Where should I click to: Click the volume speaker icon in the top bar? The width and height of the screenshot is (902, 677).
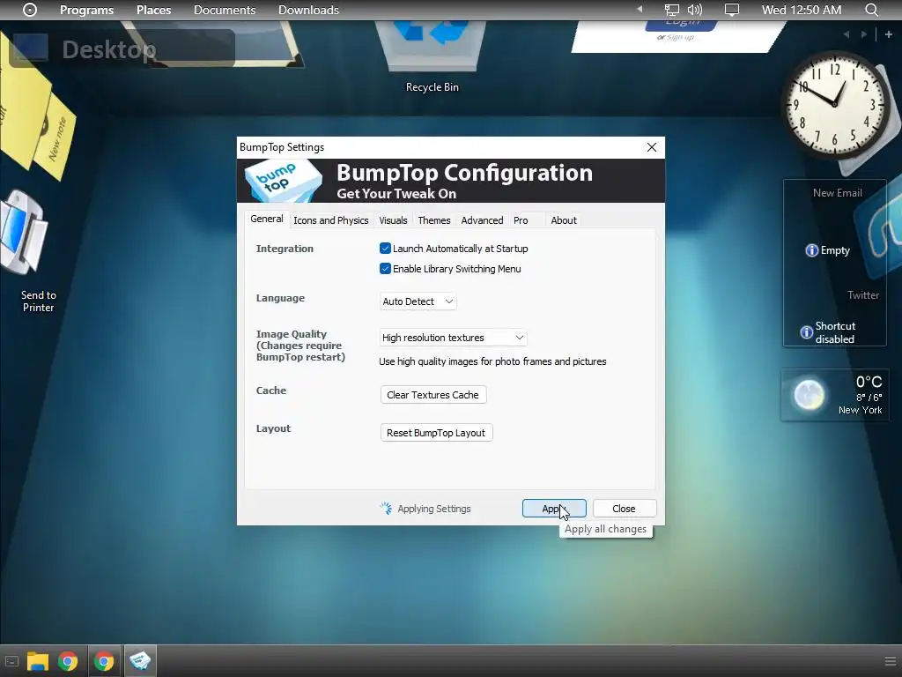(x=695, y=10)
